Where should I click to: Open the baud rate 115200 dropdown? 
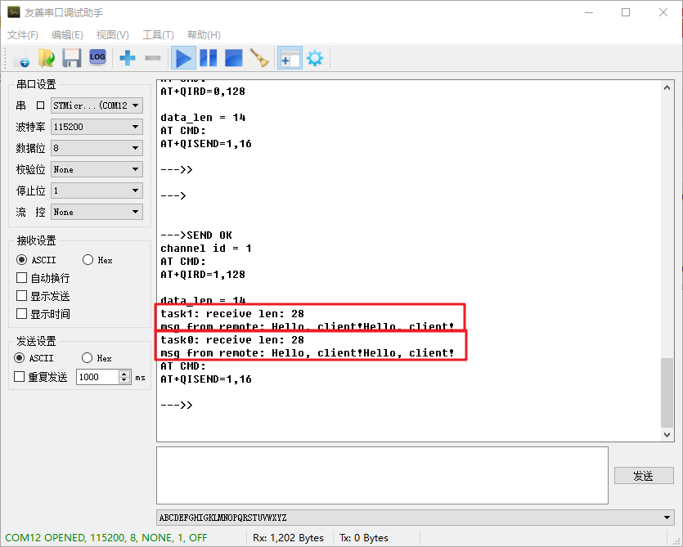(x=97, y=127)
